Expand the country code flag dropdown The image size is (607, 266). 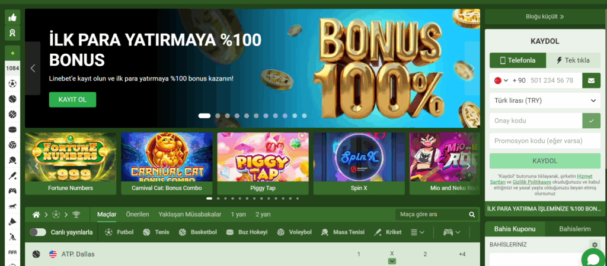coord(500,81)
